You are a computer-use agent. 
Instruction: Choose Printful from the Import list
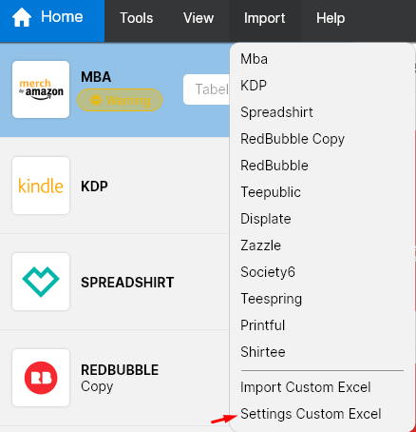(263, 325)
